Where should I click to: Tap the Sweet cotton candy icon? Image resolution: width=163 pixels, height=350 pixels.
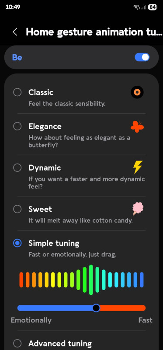(138, 209)
